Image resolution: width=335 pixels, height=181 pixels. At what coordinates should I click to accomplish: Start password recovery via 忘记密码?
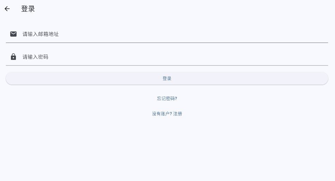pos(167,99)
